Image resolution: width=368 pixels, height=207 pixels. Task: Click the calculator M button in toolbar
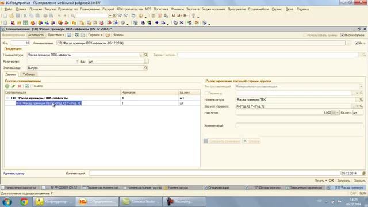point(173,16)
